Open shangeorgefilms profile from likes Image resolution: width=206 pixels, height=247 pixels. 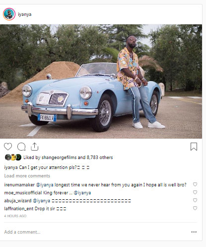click(59, 158)
